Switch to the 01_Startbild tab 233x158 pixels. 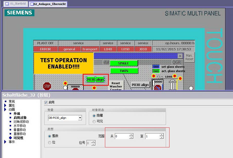point(16,4)
